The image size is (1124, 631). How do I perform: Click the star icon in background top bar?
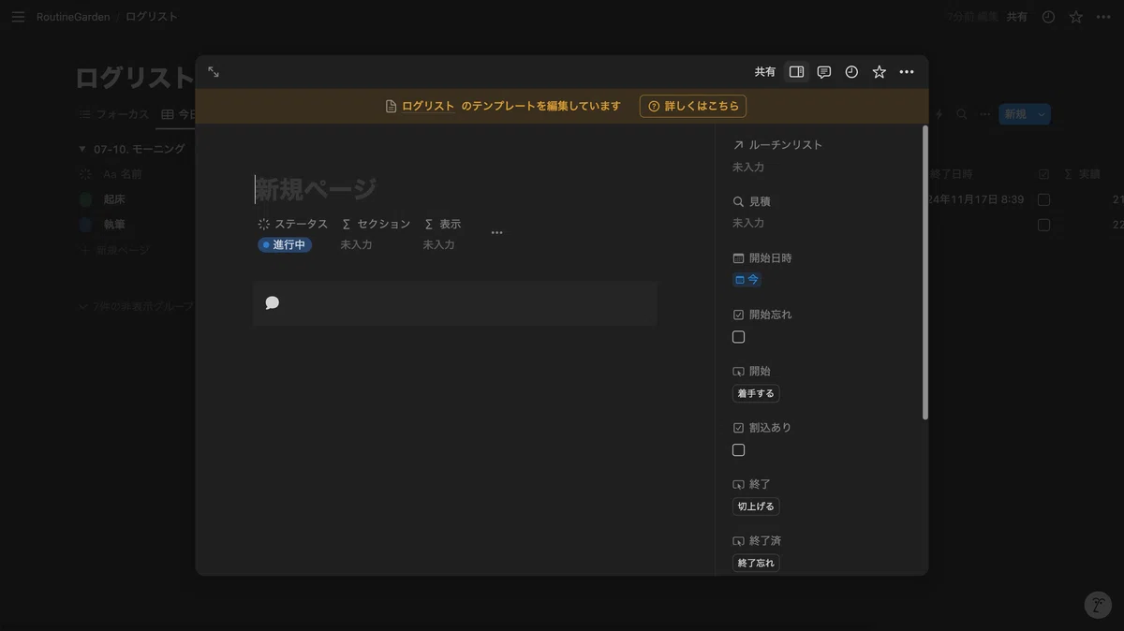(x=1076, y=17)
